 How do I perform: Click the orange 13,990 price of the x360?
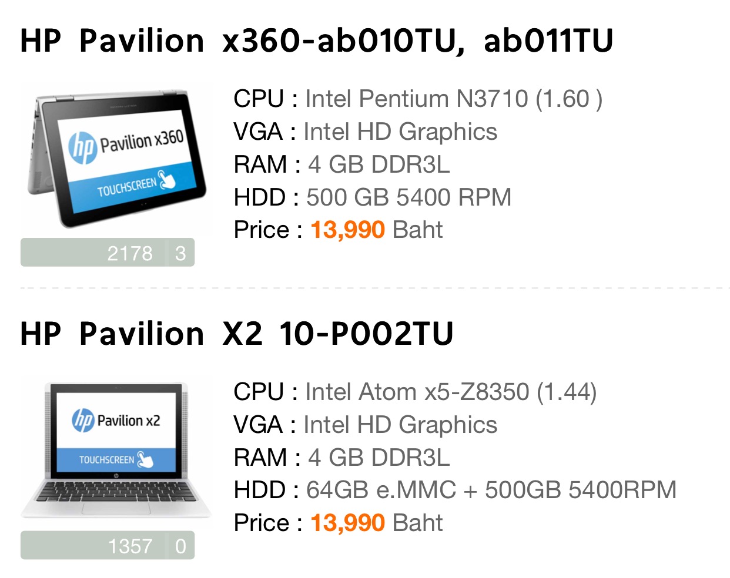pos(348,230)
